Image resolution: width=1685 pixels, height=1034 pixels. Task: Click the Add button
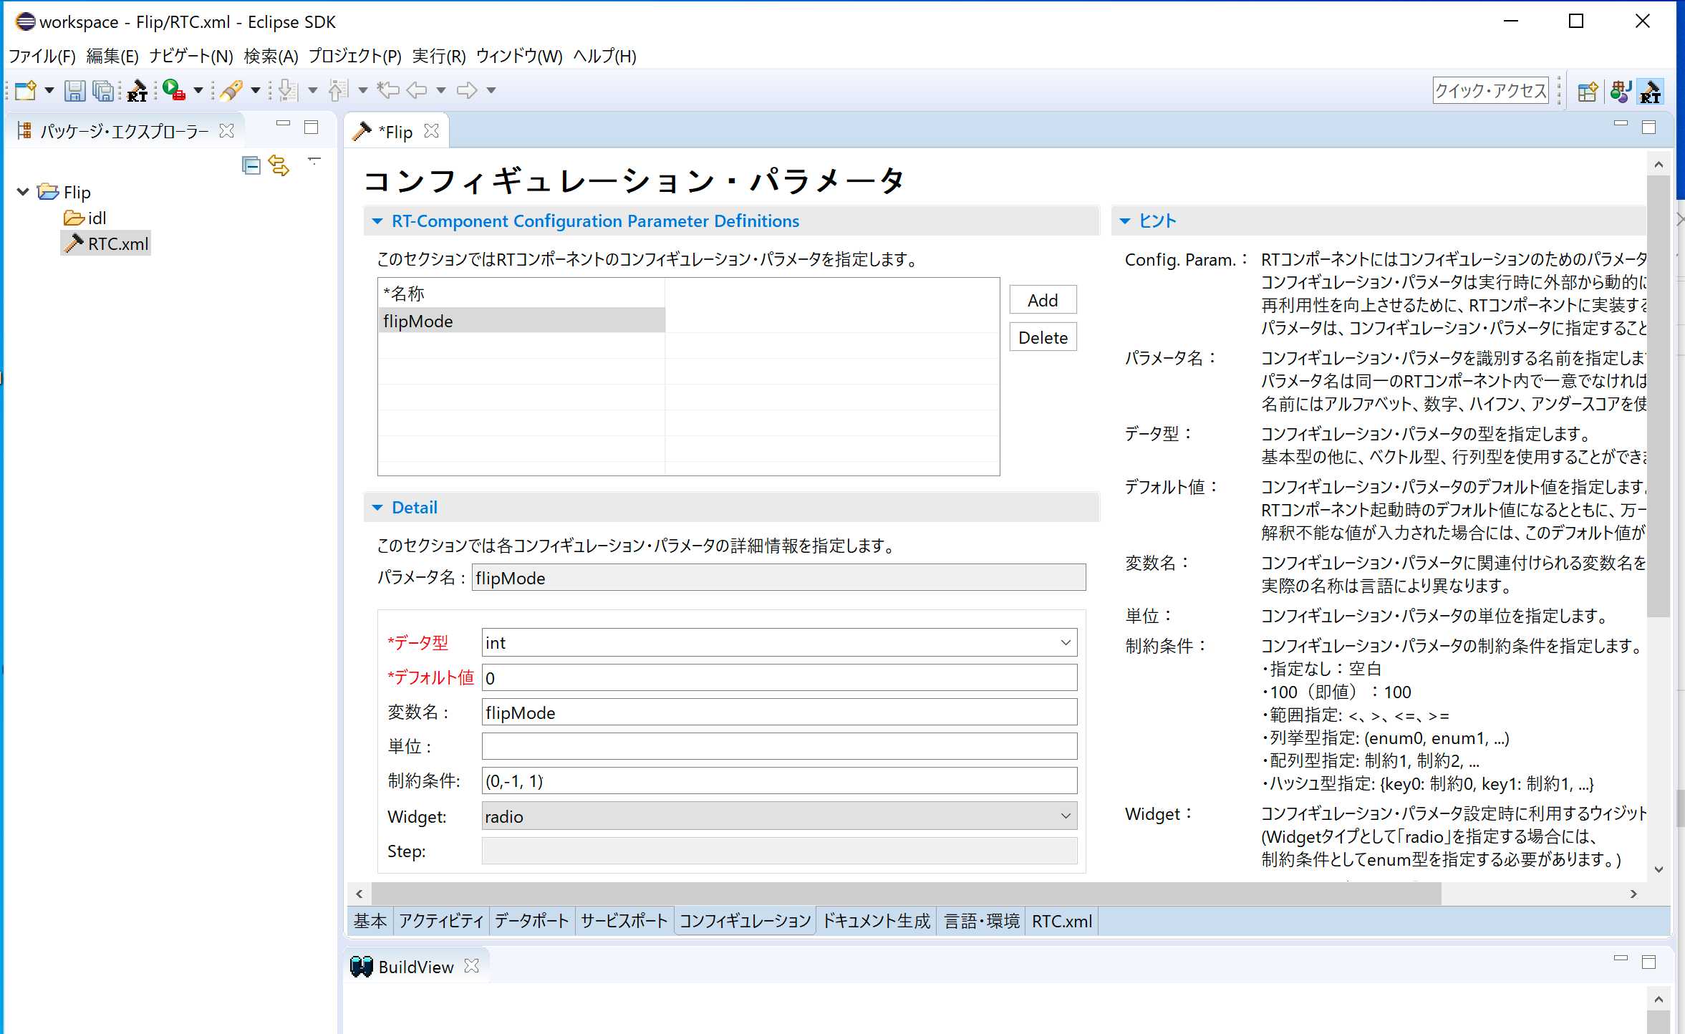click(x=1043, y=300)
